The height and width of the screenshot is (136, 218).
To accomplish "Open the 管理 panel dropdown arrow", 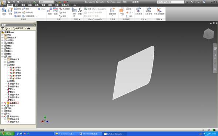I will (x=79, y=20).
